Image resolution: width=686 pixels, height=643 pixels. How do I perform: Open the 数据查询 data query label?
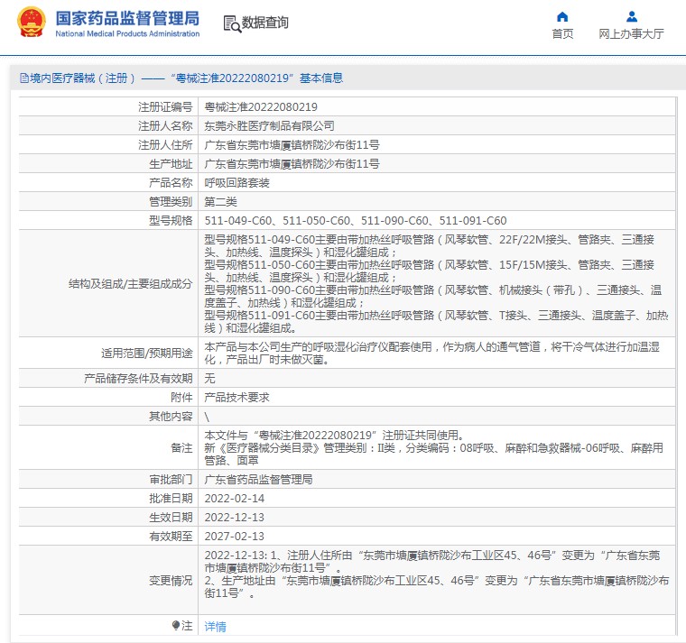(x=265, y=23)
